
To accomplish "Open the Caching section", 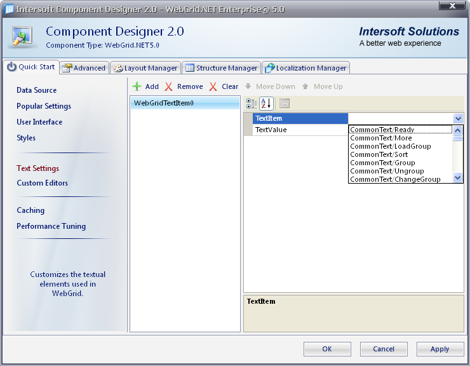I will [30, 210].
